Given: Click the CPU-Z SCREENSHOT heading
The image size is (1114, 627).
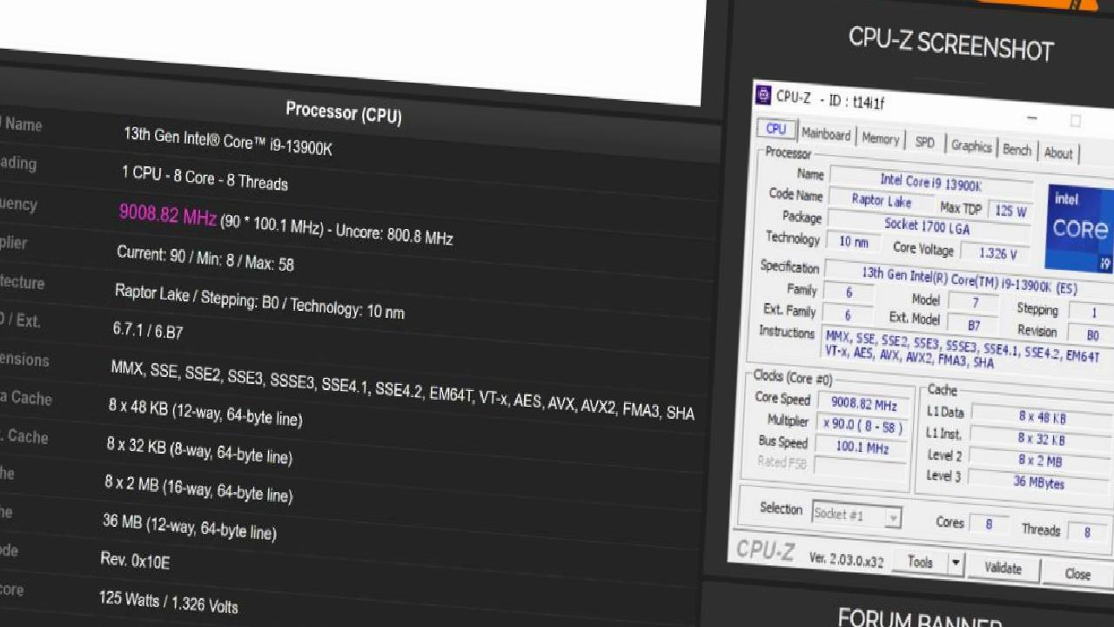Looking at the screenshot, I should point(951,43).
